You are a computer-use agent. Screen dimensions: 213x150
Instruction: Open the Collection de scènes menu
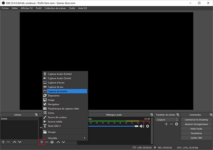click(x=55, y=8)
